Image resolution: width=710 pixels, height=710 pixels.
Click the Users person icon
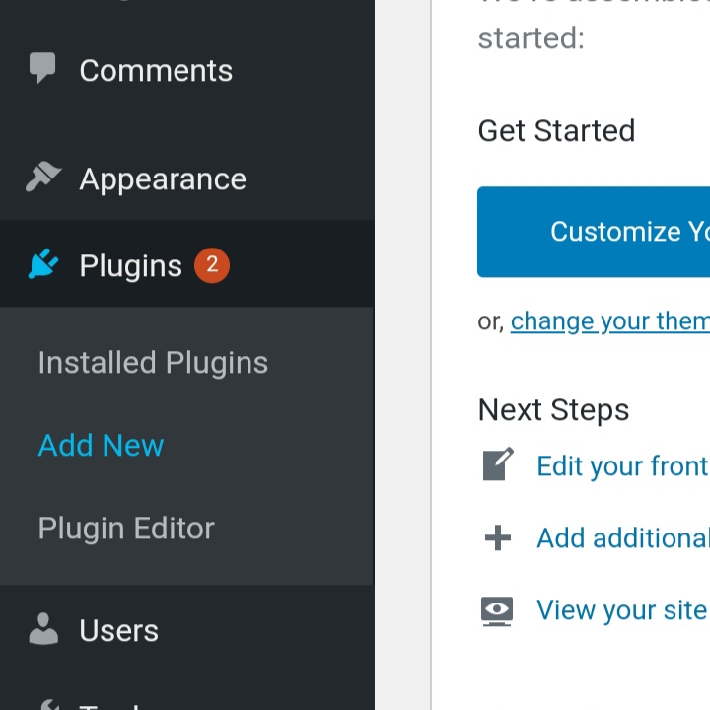coord(42,629)
